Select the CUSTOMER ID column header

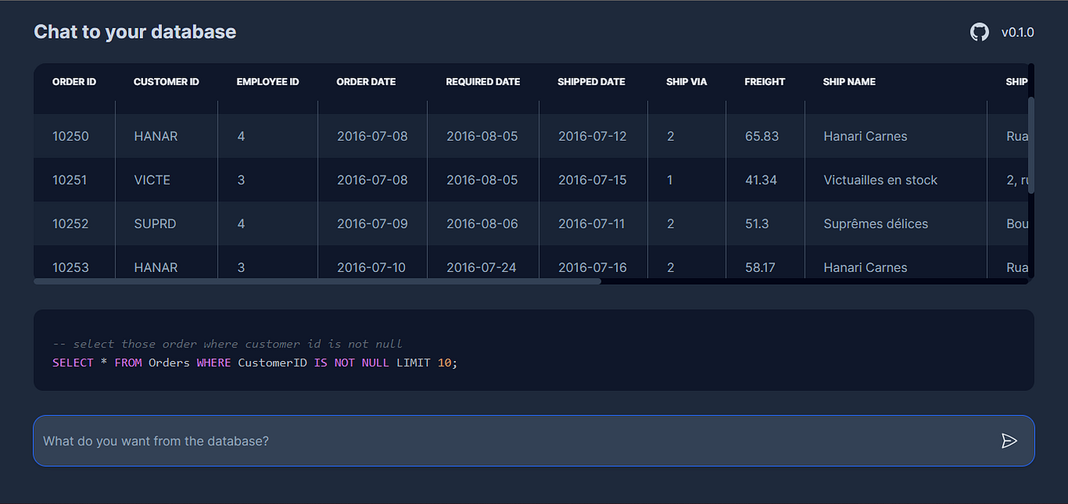coord(166,82)
